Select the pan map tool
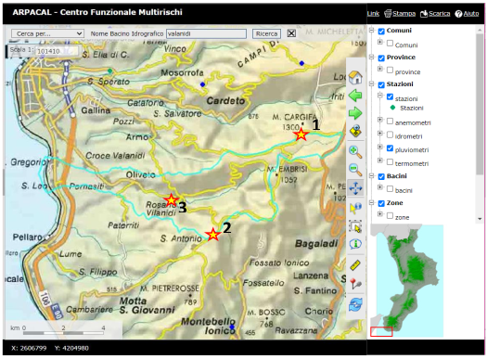This screenshot has width=487, height=359. coord(355,188)
